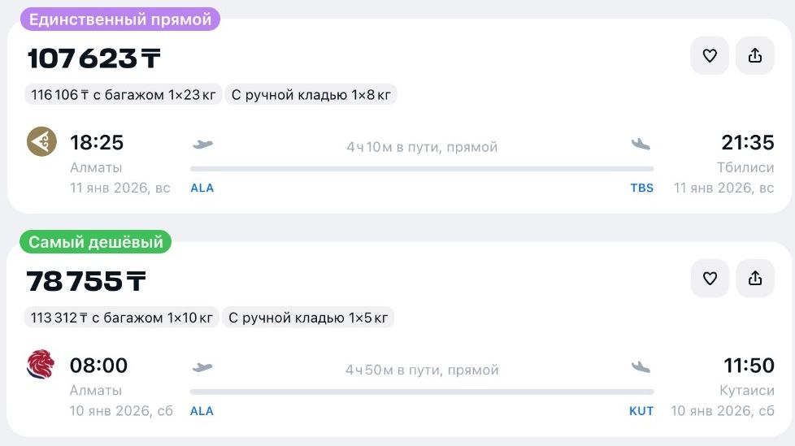This screenshot has height=446, width=795.
Task: Click the ALA code on the Tbilisi flight
Action: tap(202, 188)
